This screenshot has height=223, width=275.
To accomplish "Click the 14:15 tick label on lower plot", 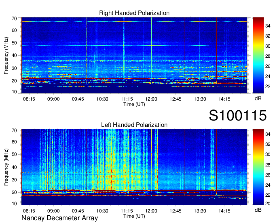I will coord(224,211).
